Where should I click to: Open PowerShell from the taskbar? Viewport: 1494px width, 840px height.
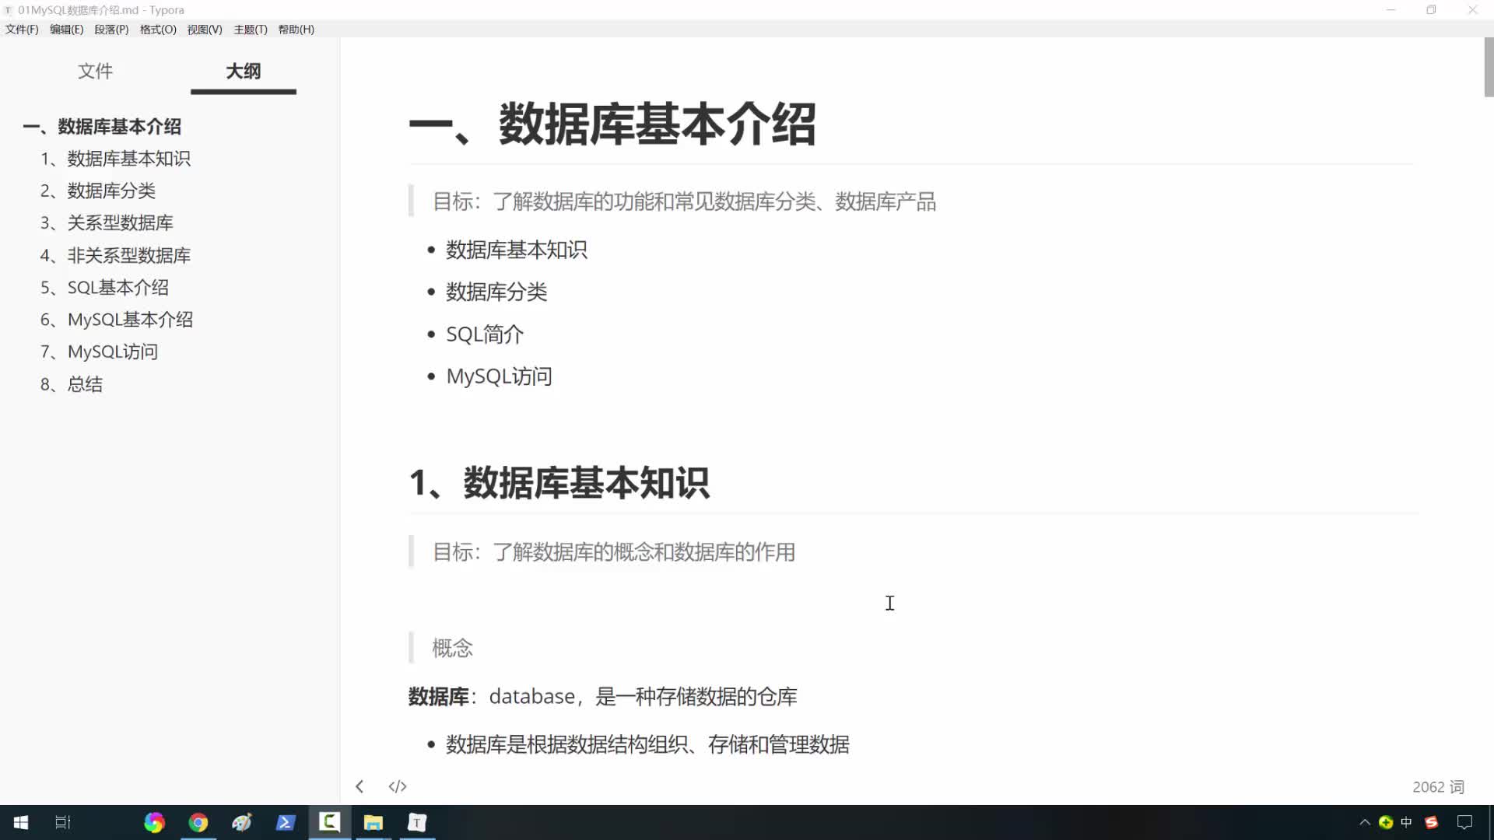coord(286,822)
